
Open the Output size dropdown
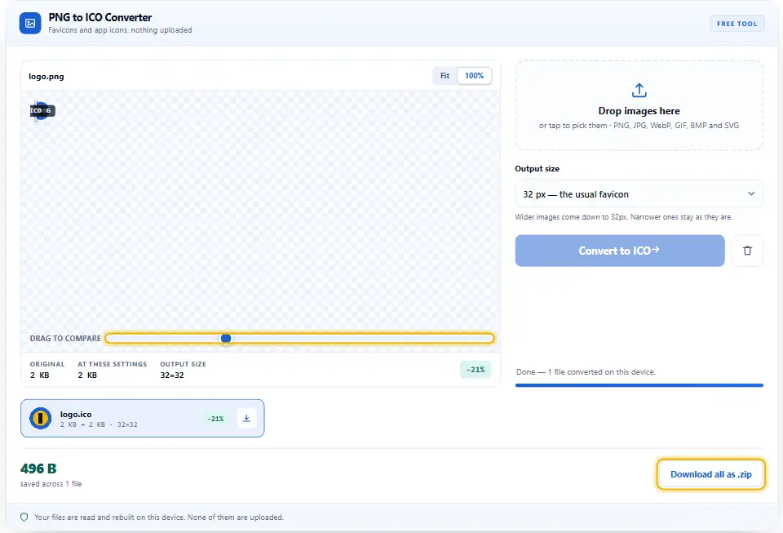pos(639,193)
